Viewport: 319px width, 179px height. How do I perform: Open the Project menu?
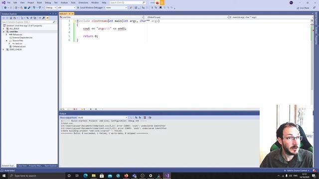point(31,2)
